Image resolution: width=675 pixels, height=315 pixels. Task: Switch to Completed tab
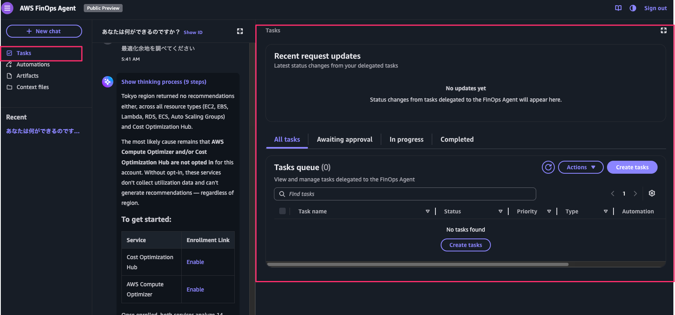tap(457, 139)
